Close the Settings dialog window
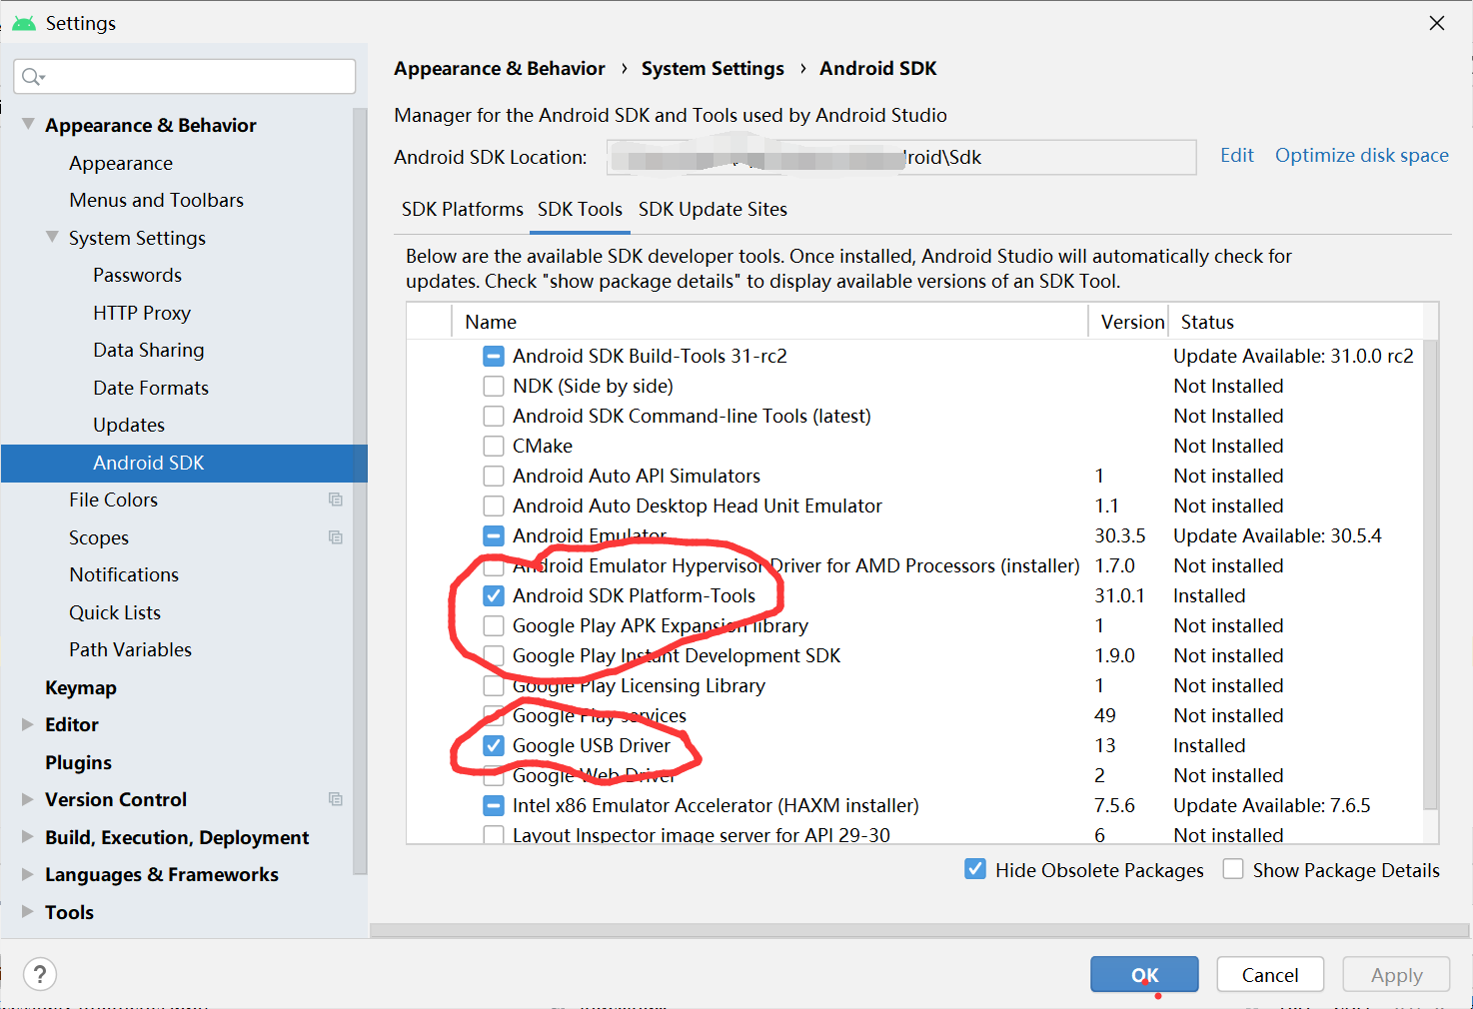 tap(1437, 23)
